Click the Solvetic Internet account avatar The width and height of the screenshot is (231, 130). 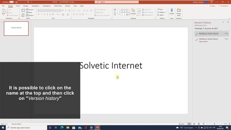point(206,2)
